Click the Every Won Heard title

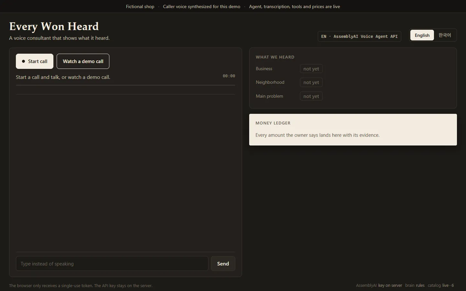click(x=54, y=27)
